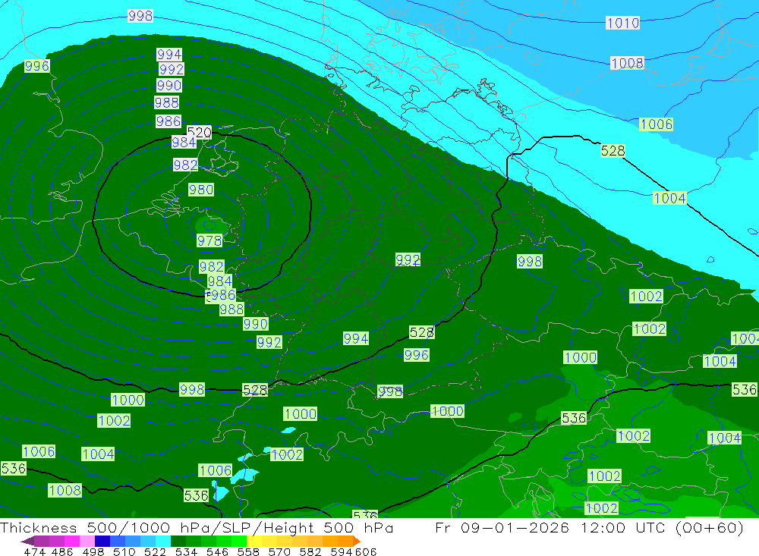Select the date 09-01-2026 in the caption

click(x=515, y=527)
